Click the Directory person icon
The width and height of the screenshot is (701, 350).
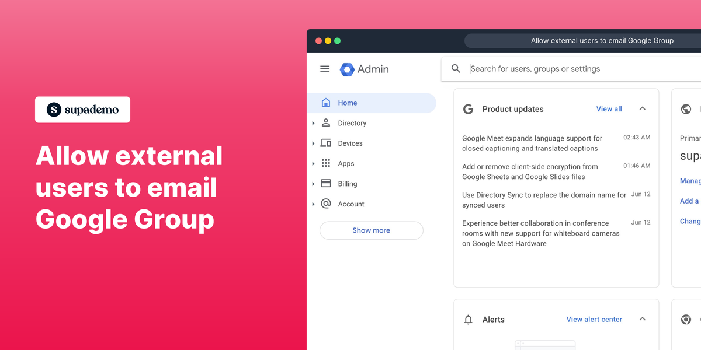[326, 123]
